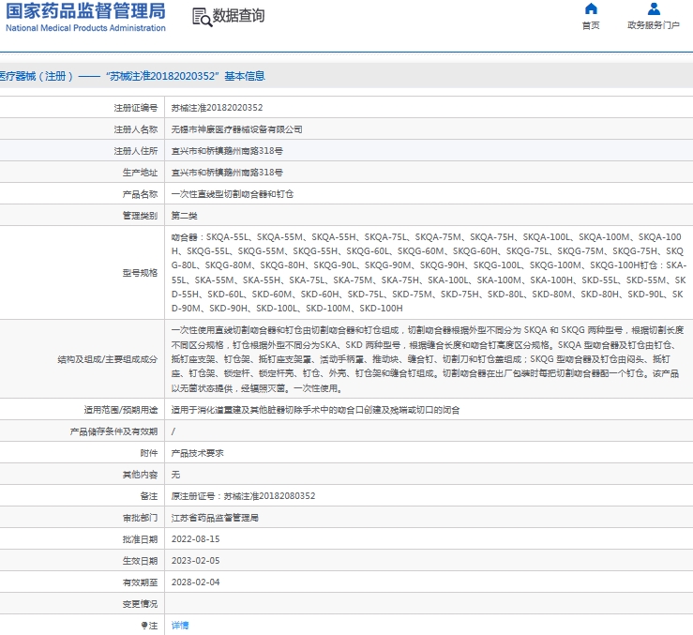Click 其他内容 value 无
The height and width of the screenshot is (635, 693).
point(176,475)
